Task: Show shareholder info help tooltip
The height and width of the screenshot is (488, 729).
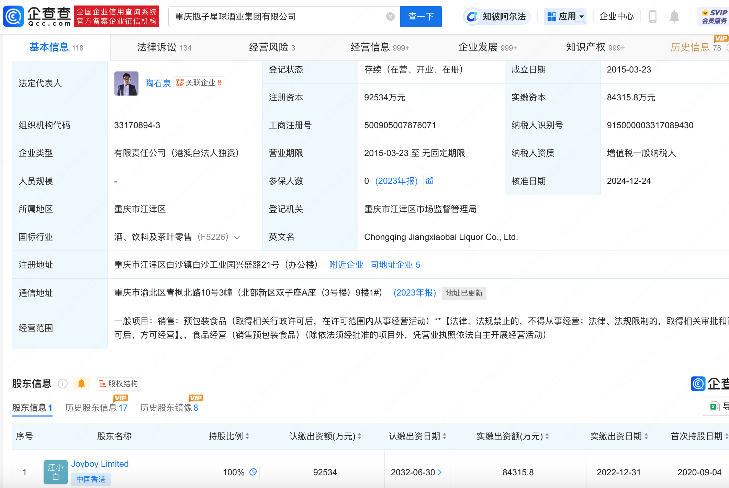Action: click(x=63, y=384)
